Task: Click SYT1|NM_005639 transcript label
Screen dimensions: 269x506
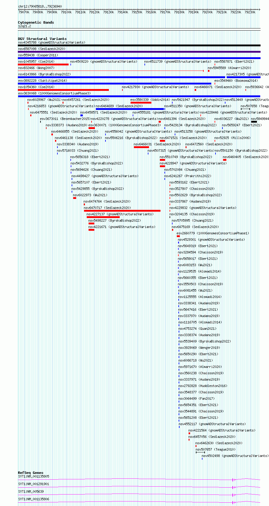Action: point(31,491)
